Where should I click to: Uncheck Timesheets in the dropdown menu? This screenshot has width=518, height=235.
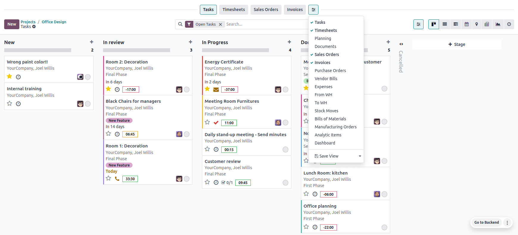[x=326, y=30]
